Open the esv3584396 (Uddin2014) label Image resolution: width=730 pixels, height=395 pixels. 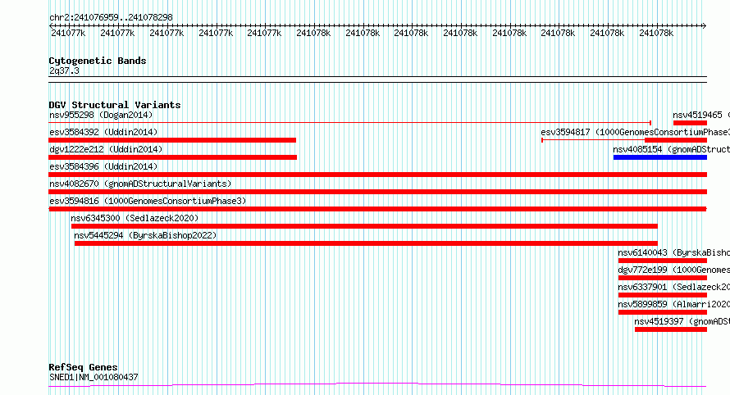[x=103, y=166]
